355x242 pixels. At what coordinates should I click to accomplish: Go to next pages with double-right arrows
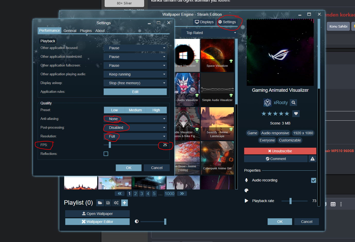[182, 194]
